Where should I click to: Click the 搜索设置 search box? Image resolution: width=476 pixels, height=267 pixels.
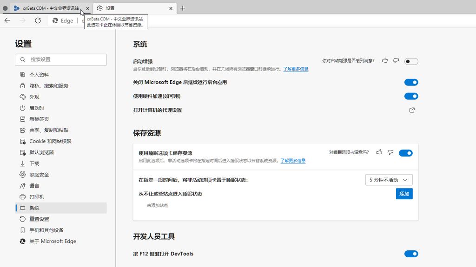click(61, 59)
